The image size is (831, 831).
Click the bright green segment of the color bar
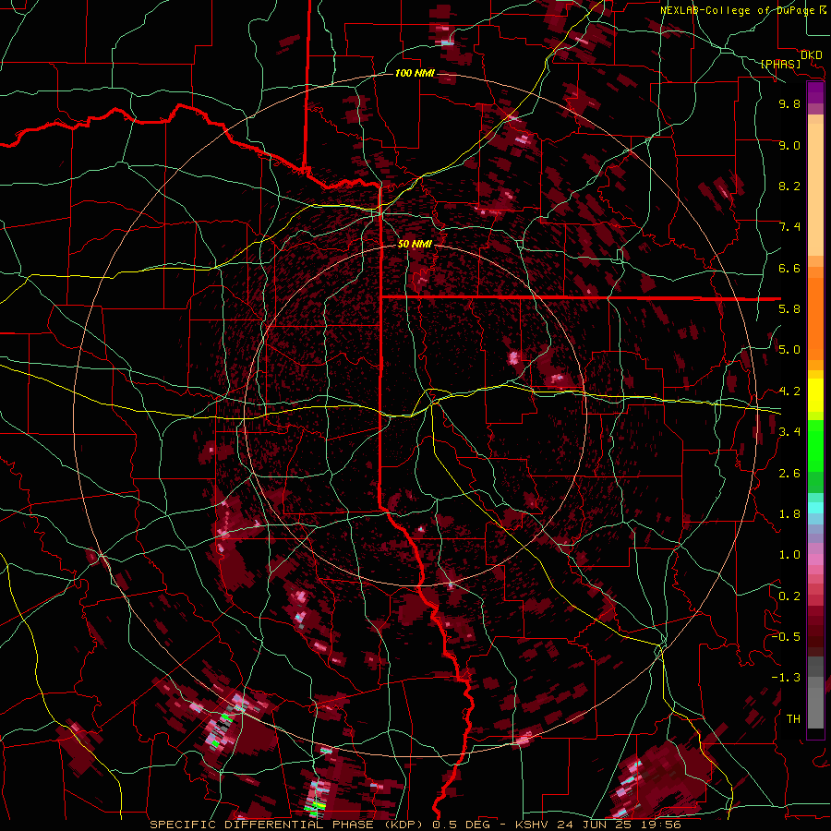(815, 446)
